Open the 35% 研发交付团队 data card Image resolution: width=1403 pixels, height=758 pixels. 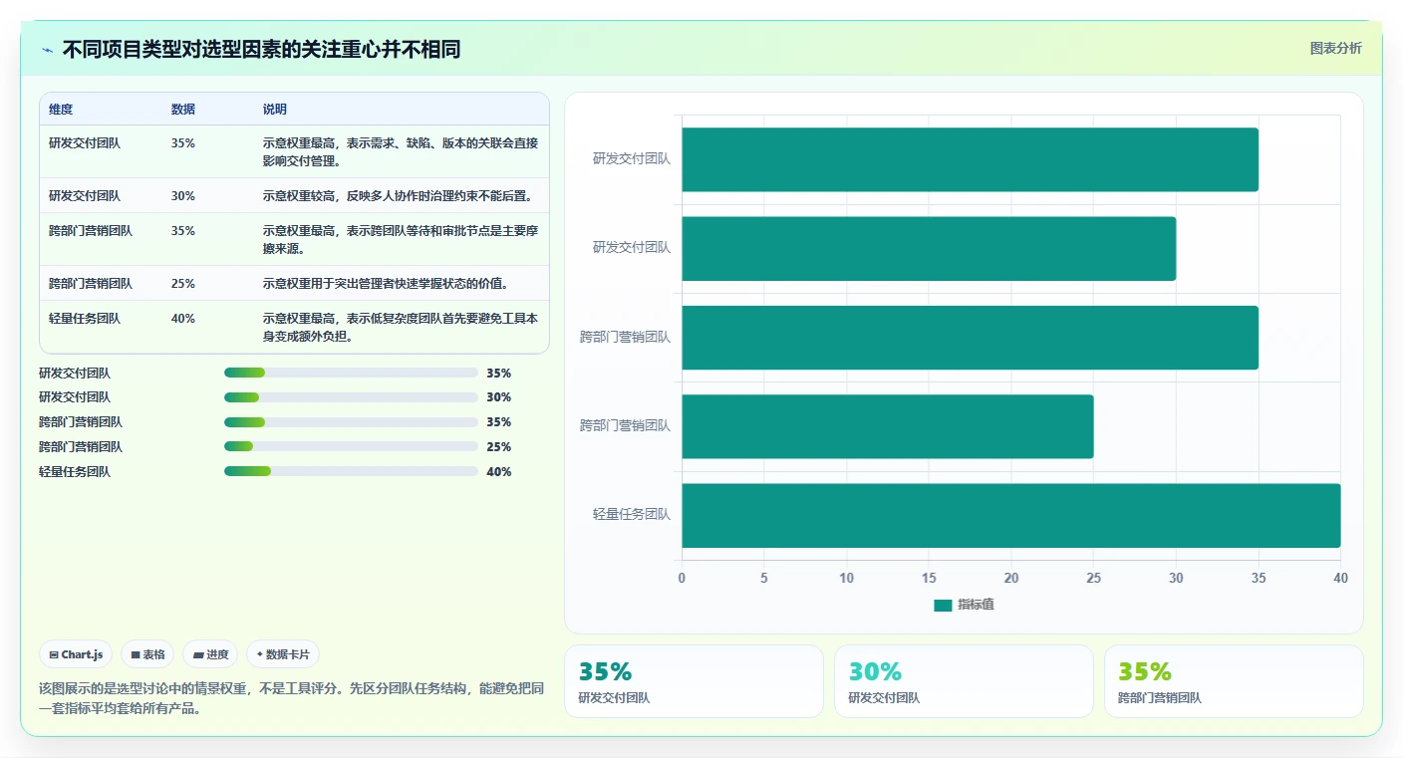coord(694,681)
